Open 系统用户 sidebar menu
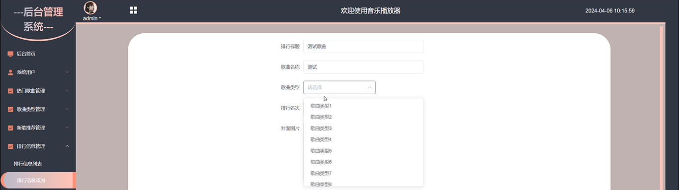Image resolution: width=679 pixels, height=190 pixels. tap(38, 72)
